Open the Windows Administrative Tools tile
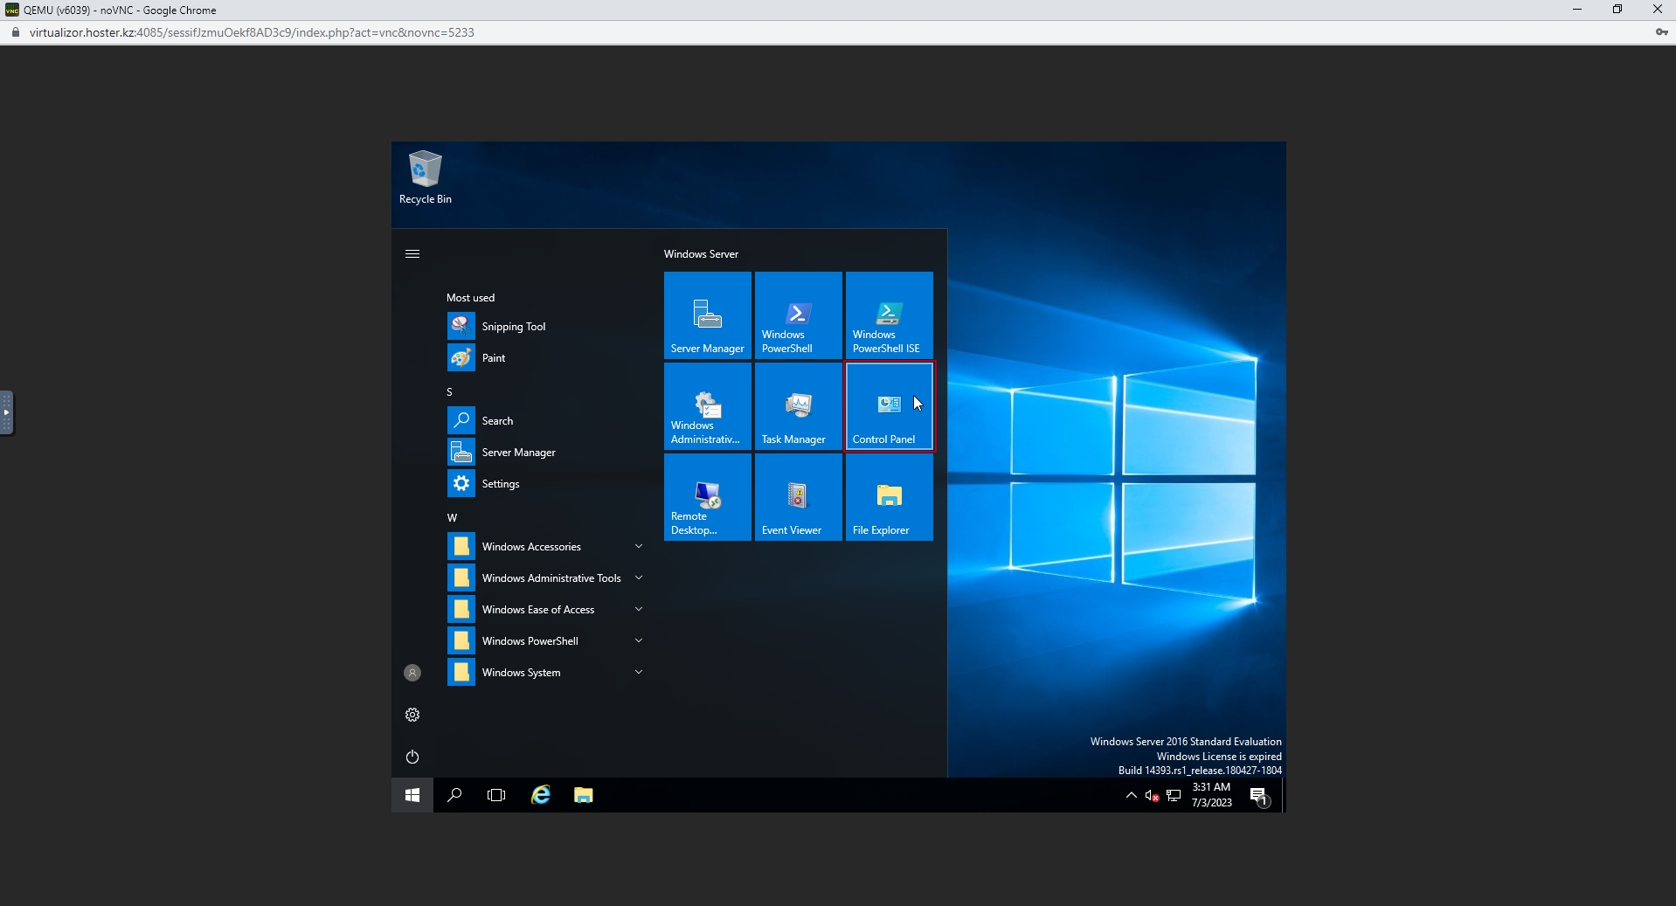Image resolution: width=1676 pixels, height=906 pixels. pyautogui.click(x=708, y=406)
